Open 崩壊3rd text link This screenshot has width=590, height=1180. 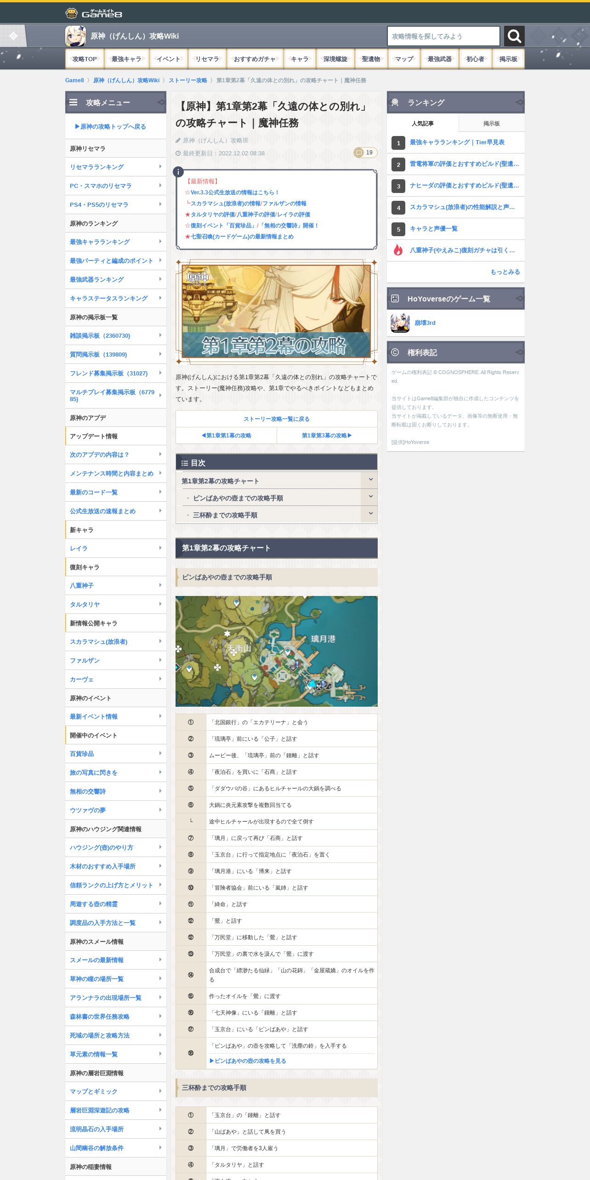(x=425, y=323)
